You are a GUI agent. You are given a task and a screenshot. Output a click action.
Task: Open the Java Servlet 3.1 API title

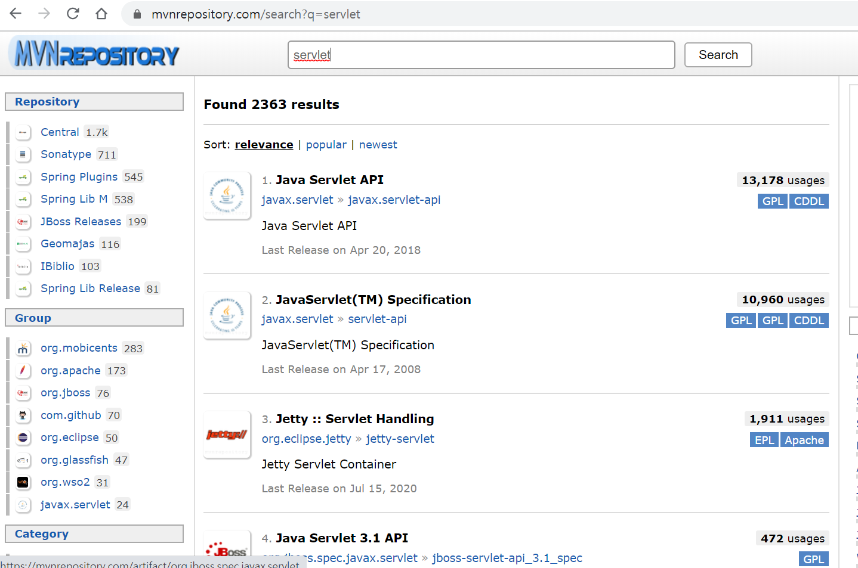342,538
